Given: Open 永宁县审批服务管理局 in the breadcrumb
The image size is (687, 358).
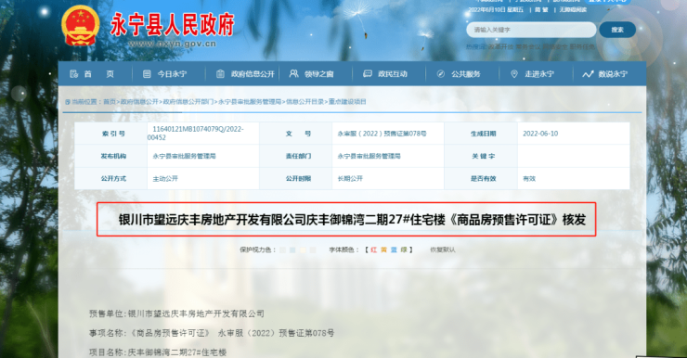Looking at the screenshot, I should point(250,101).
